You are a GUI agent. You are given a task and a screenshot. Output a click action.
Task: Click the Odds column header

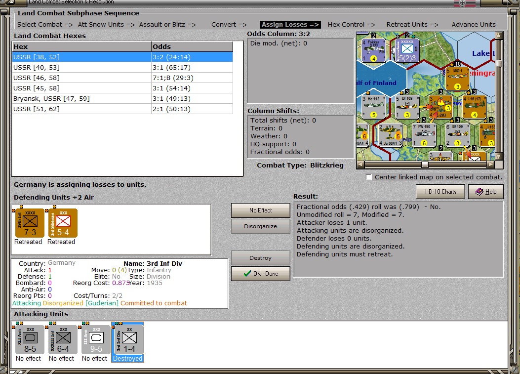pyautogui.click(x=192, y=47)
